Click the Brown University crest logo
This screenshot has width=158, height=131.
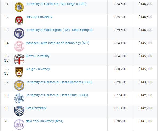pos(19,59)
